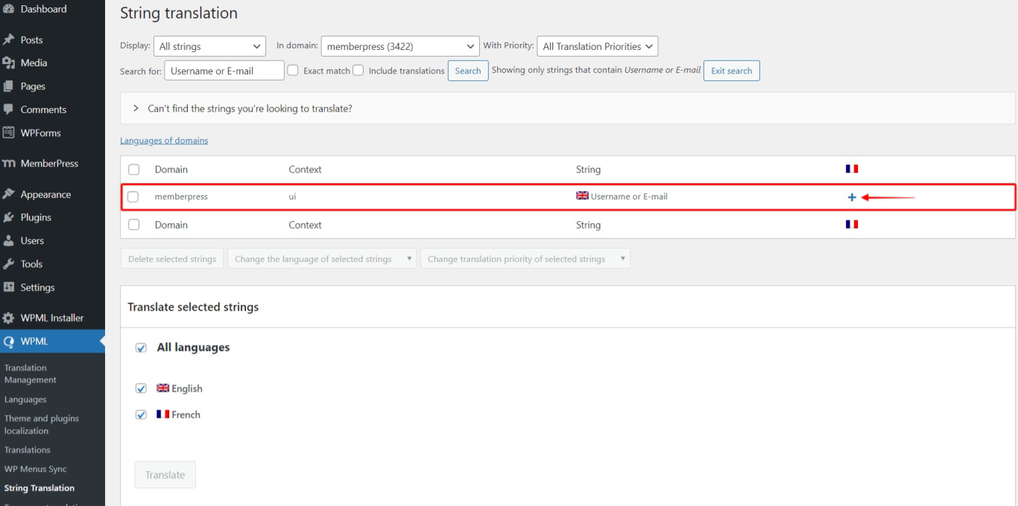Click the French flag next to French

click(x=163, y=414)
